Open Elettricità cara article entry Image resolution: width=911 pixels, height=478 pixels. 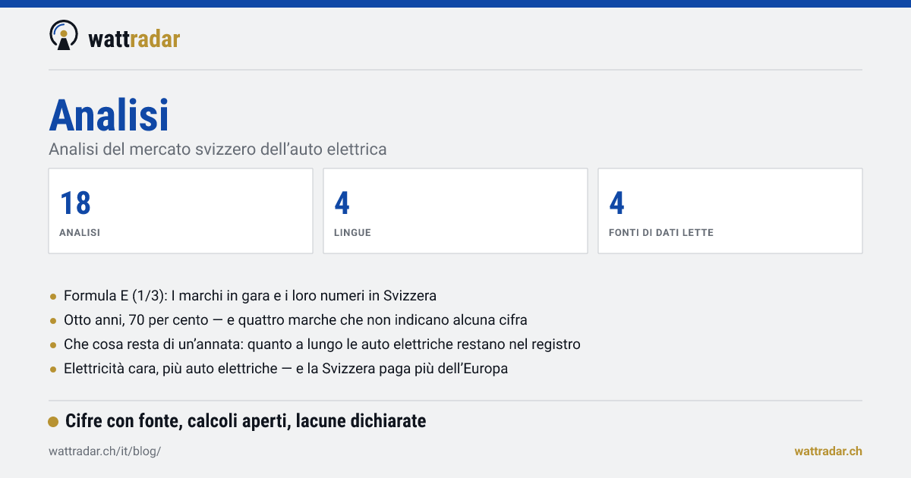tap(285, 369)
